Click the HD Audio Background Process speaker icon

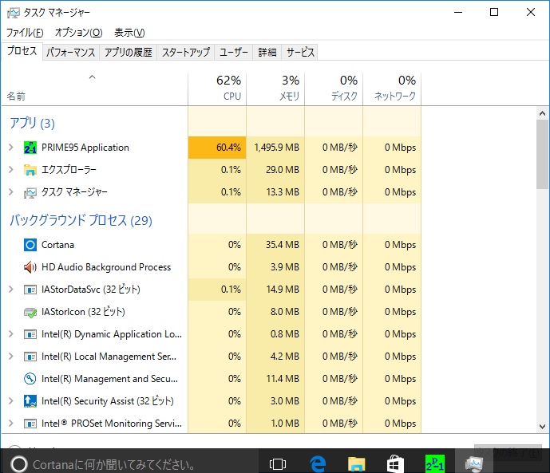point(30,267)
